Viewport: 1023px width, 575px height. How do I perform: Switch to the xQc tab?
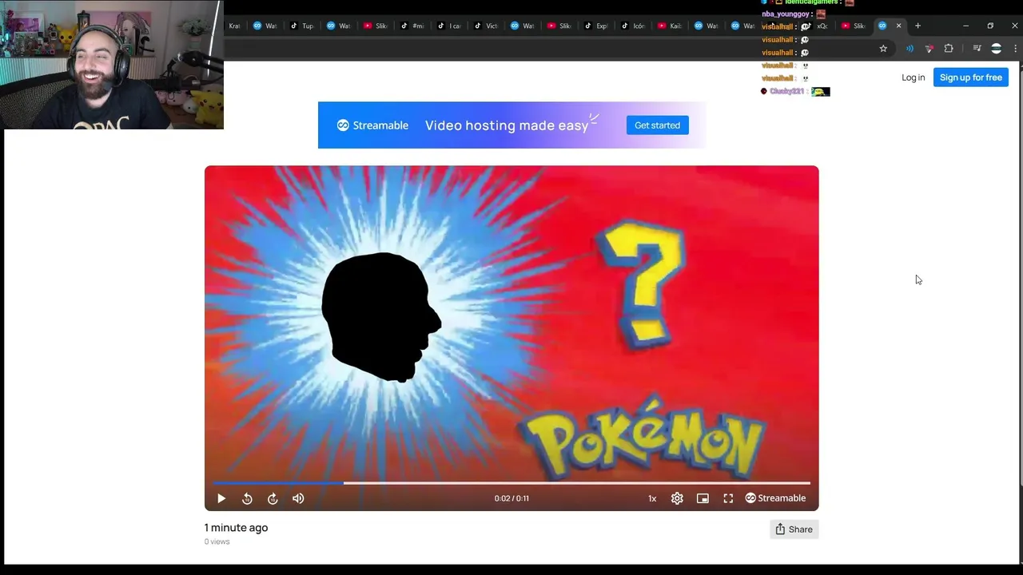tap(817, 26)
